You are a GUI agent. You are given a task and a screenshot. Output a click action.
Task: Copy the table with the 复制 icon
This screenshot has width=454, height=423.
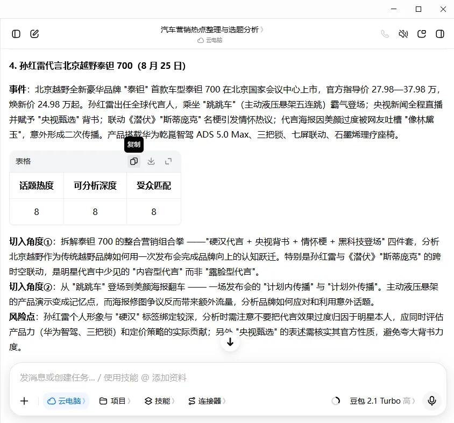pos(134,161)
